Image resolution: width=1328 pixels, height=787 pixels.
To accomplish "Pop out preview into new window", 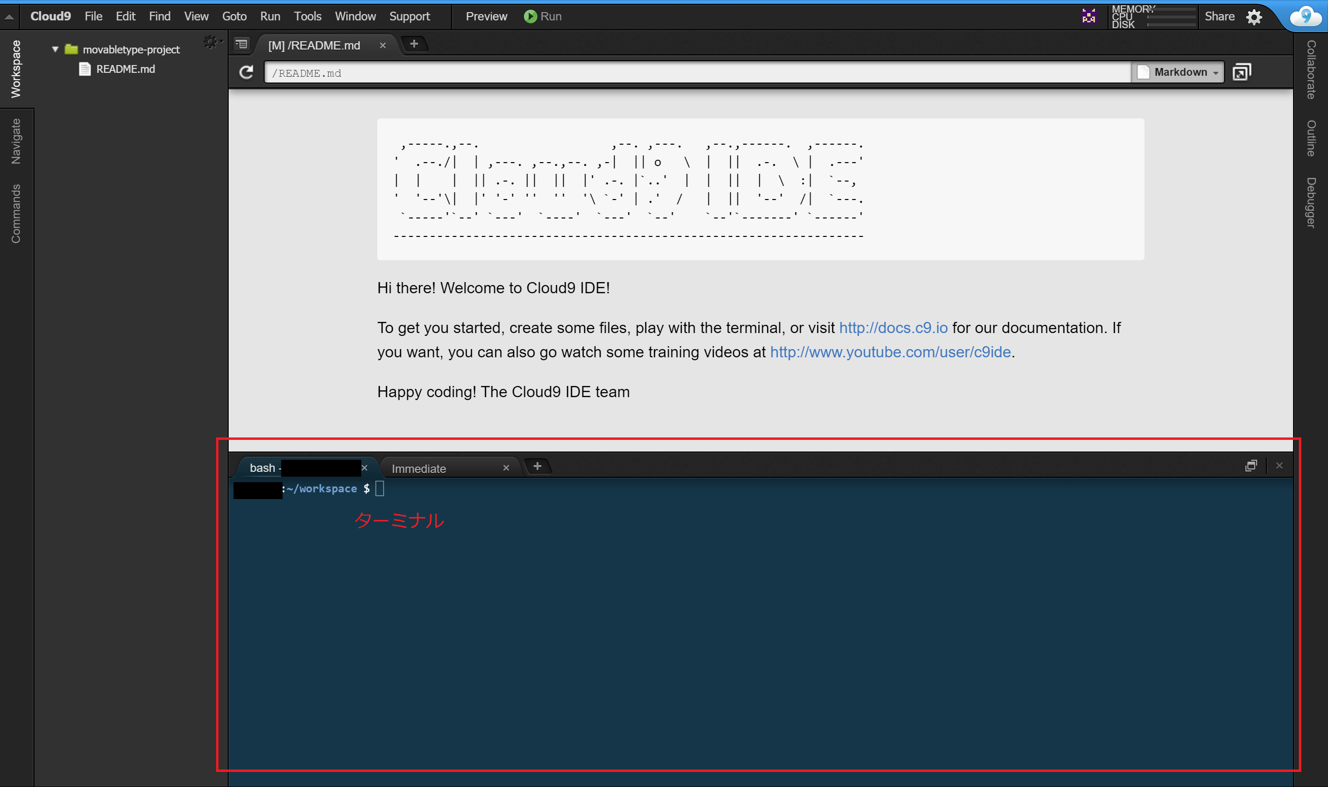I will click(x=1241, y=71).
